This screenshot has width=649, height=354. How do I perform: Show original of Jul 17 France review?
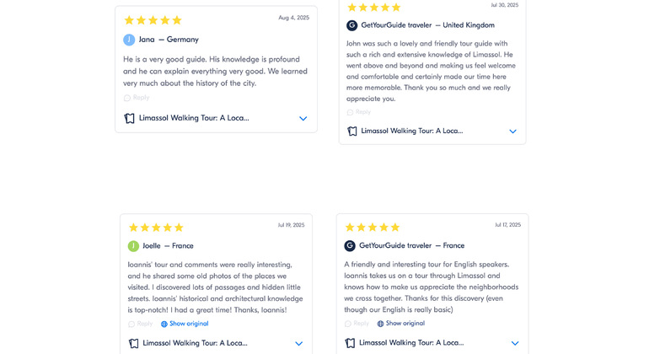[405, 324]
